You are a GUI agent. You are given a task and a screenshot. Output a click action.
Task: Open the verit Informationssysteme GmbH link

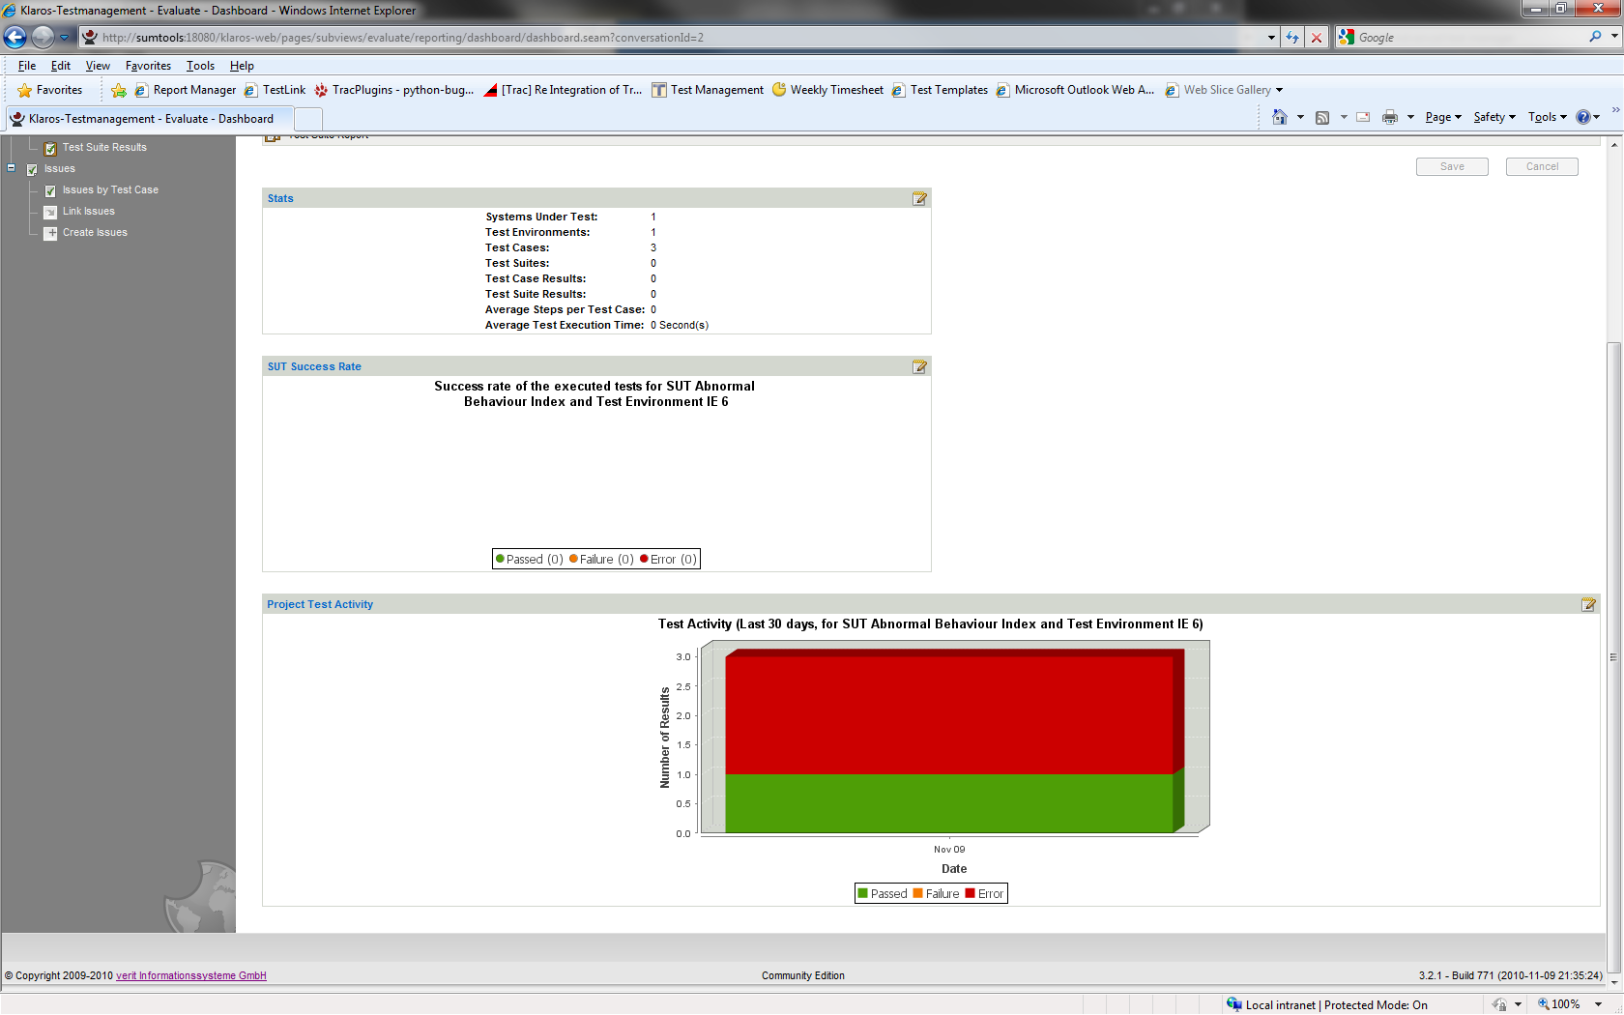tap(190, 975)
